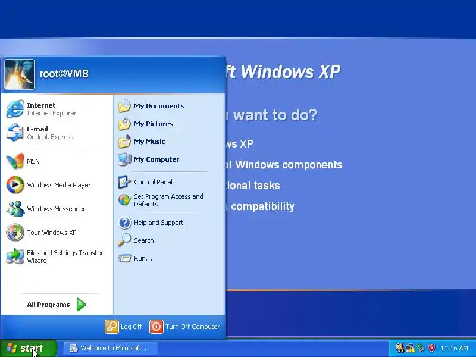Open Help and Support question icon
The width and height of the screenshot is (476, 357).
tap(124, 223)
